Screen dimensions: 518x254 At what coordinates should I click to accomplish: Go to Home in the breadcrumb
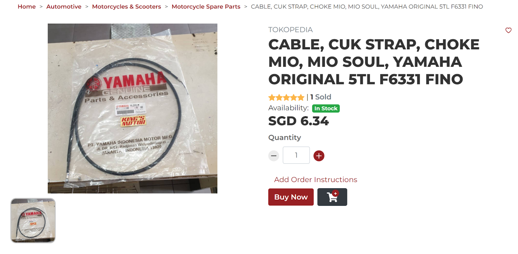point(27,6)
